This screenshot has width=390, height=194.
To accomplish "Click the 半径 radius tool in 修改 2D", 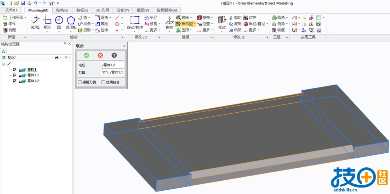I will (151, 18).
